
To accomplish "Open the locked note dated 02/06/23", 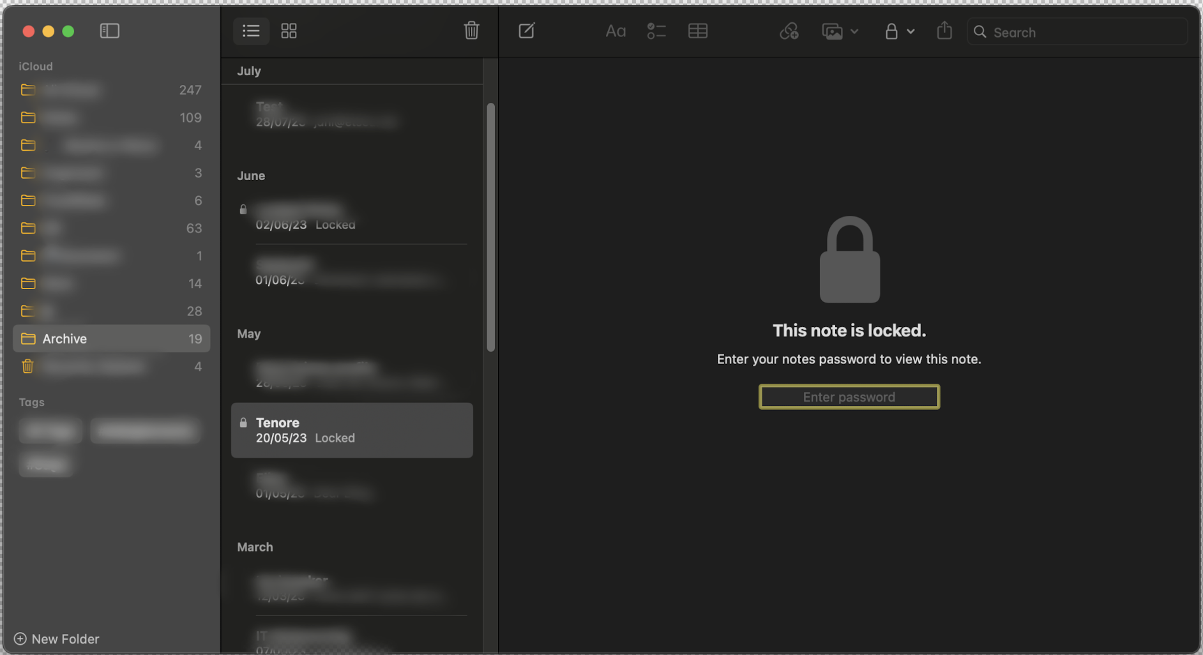I will pyautogui.click(x=352, y=216).
